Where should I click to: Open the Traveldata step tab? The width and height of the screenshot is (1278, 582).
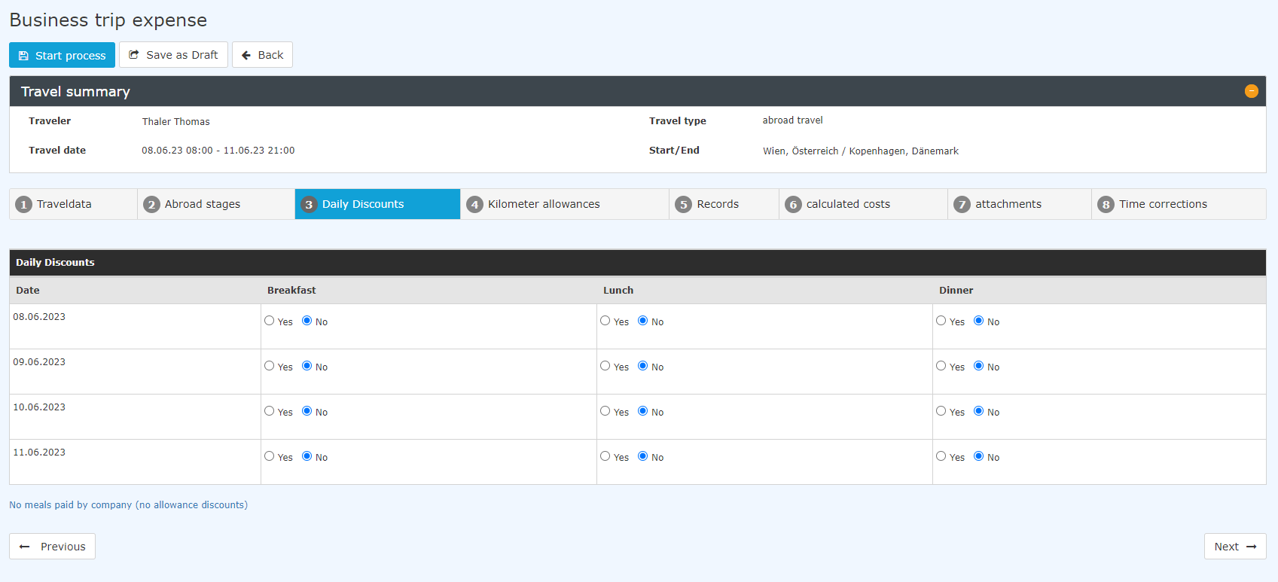click(x=73, y=204)
